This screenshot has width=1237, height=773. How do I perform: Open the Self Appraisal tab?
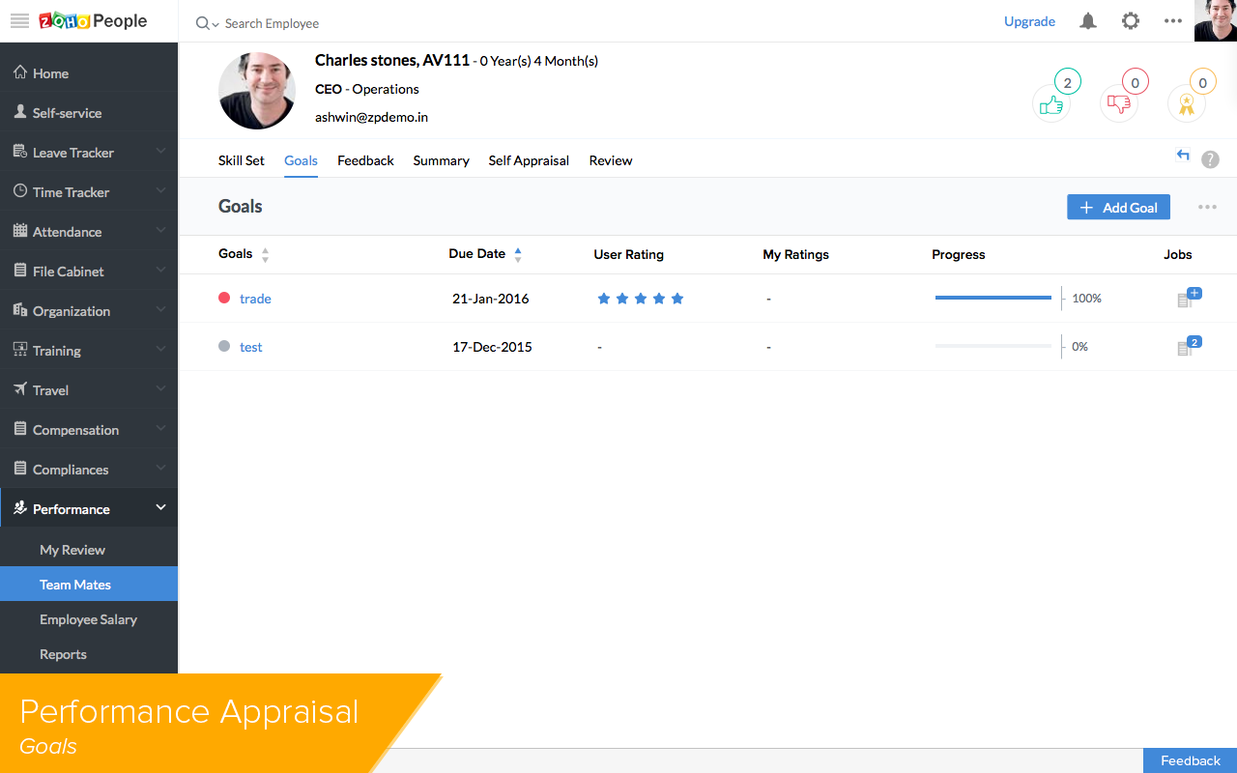[x=529, y=160]
